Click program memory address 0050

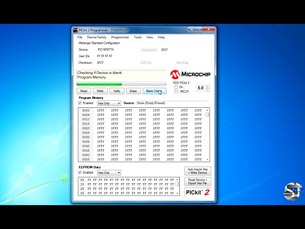pos(86,155)
